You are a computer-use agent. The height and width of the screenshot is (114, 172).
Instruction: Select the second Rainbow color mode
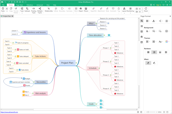tap(154, 52)
